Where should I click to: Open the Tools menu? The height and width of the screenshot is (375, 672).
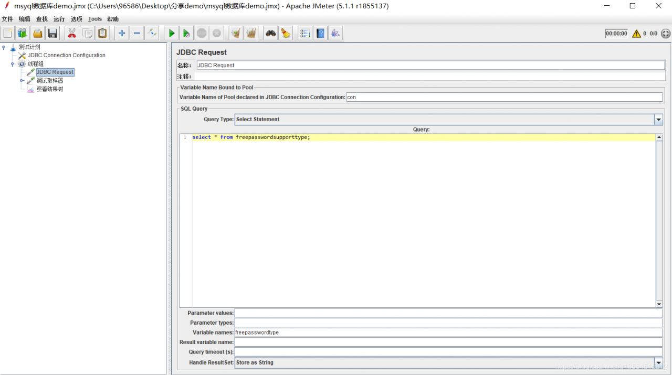[95, 19]
